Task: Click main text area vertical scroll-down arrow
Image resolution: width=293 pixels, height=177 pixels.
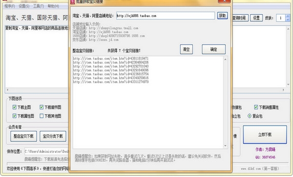Action: (288, 85)
